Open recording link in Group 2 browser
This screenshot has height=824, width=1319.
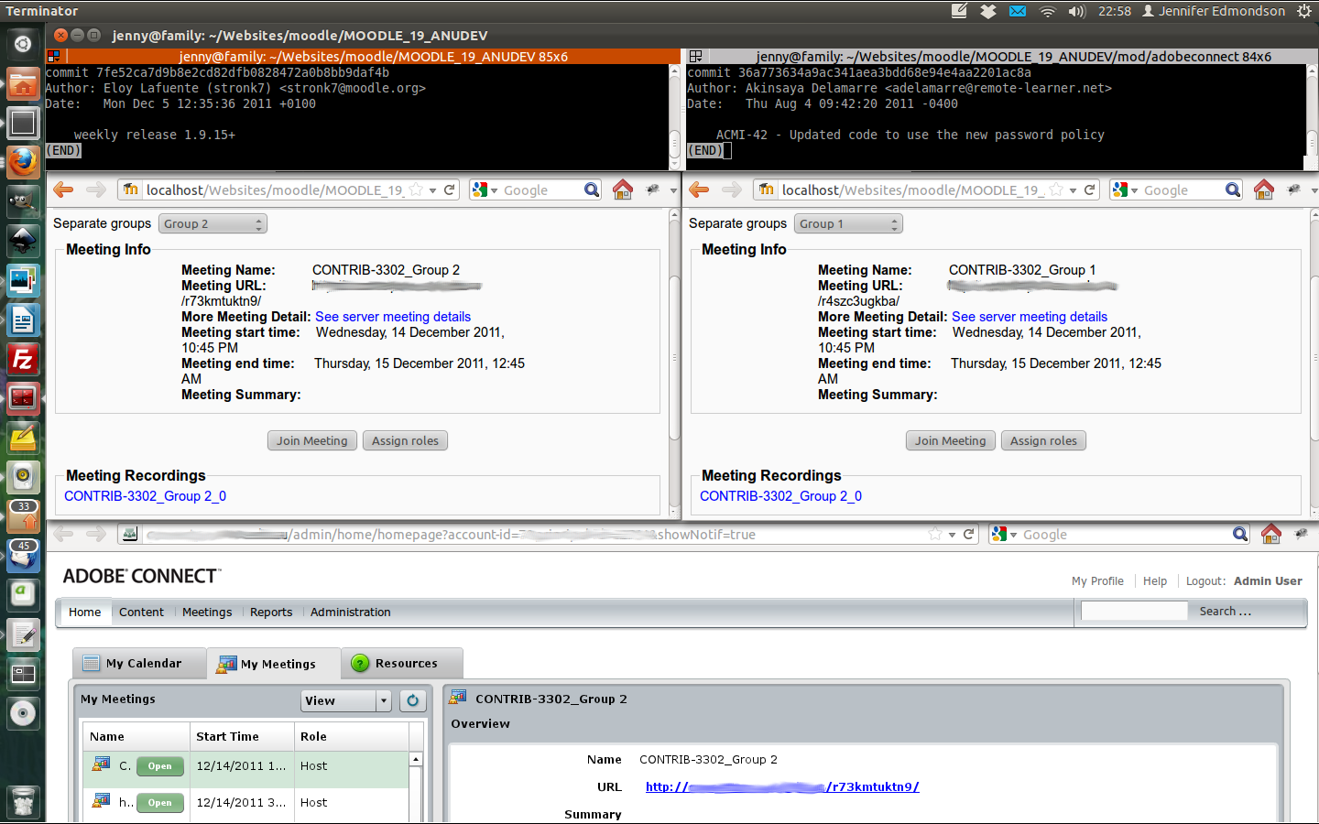(145, 496)
